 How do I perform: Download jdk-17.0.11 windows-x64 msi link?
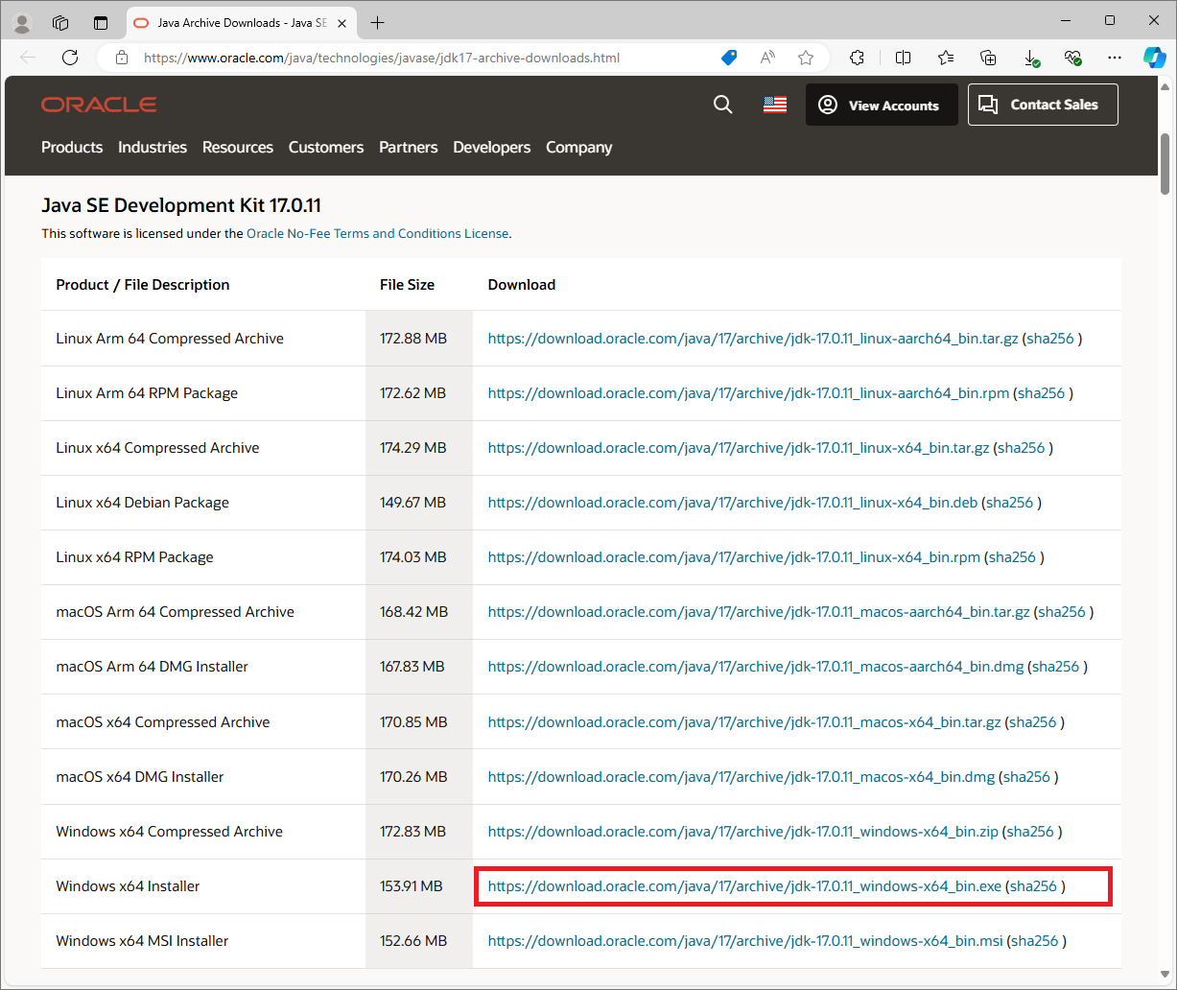745,941
